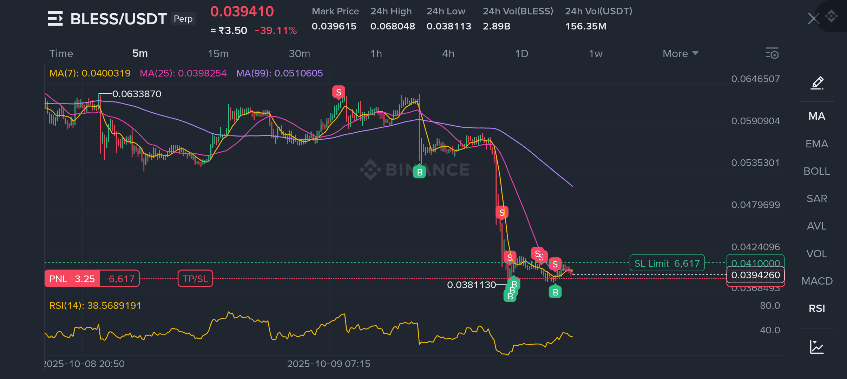
Task: Open the pair list menu icon
Action: point(55,19)
